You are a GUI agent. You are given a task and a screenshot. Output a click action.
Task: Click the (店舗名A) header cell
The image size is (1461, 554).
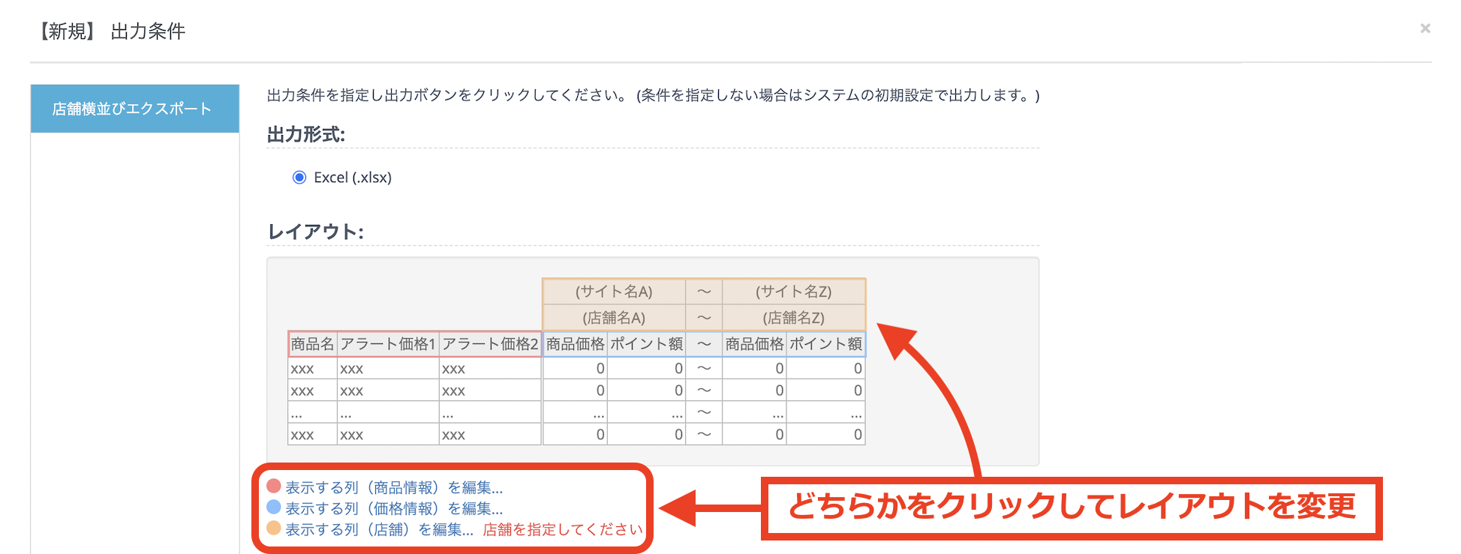[x=614, y=318]
